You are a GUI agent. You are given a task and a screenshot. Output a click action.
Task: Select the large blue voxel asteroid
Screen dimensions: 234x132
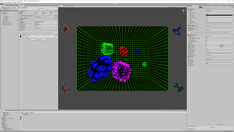coord(100,68)
